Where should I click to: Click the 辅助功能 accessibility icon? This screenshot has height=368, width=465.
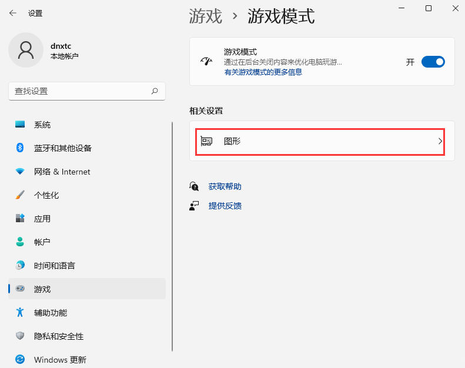pos(20,312)
